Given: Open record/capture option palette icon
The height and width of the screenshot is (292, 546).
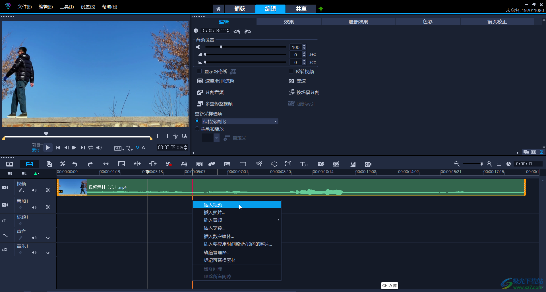Looking at the screenshot, I should [x=168, y=164].
